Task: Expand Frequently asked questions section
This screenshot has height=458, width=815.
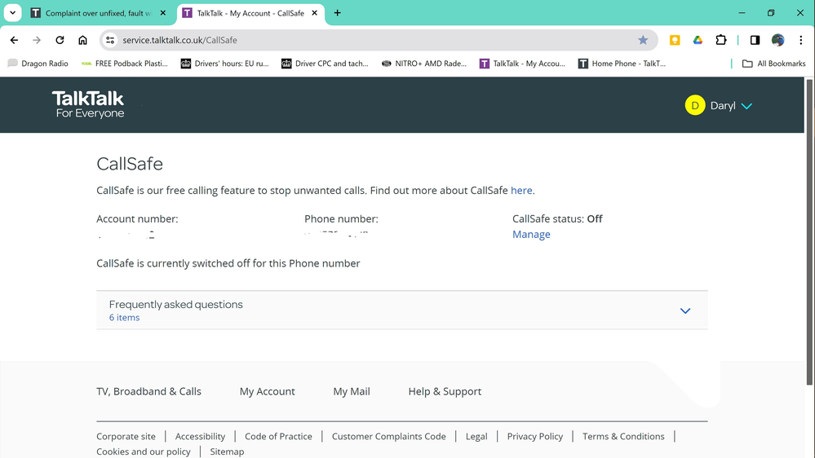Action: (685, 310)
